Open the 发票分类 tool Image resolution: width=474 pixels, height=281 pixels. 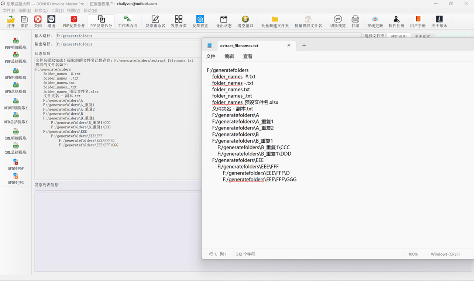179,22
